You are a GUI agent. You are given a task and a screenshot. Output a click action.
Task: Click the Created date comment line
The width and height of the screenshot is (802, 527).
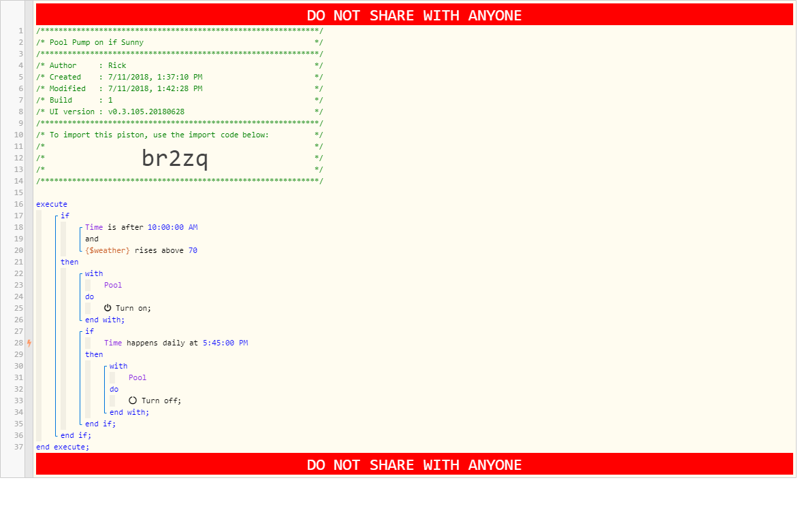click(180, 77)
